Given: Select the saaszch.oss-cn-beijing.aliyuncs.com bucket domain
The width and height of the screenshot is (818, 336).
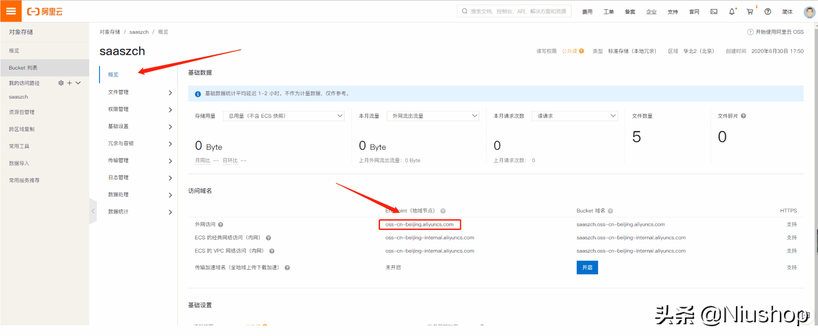Looking at the screenshot, I should (x=620, y=225).
